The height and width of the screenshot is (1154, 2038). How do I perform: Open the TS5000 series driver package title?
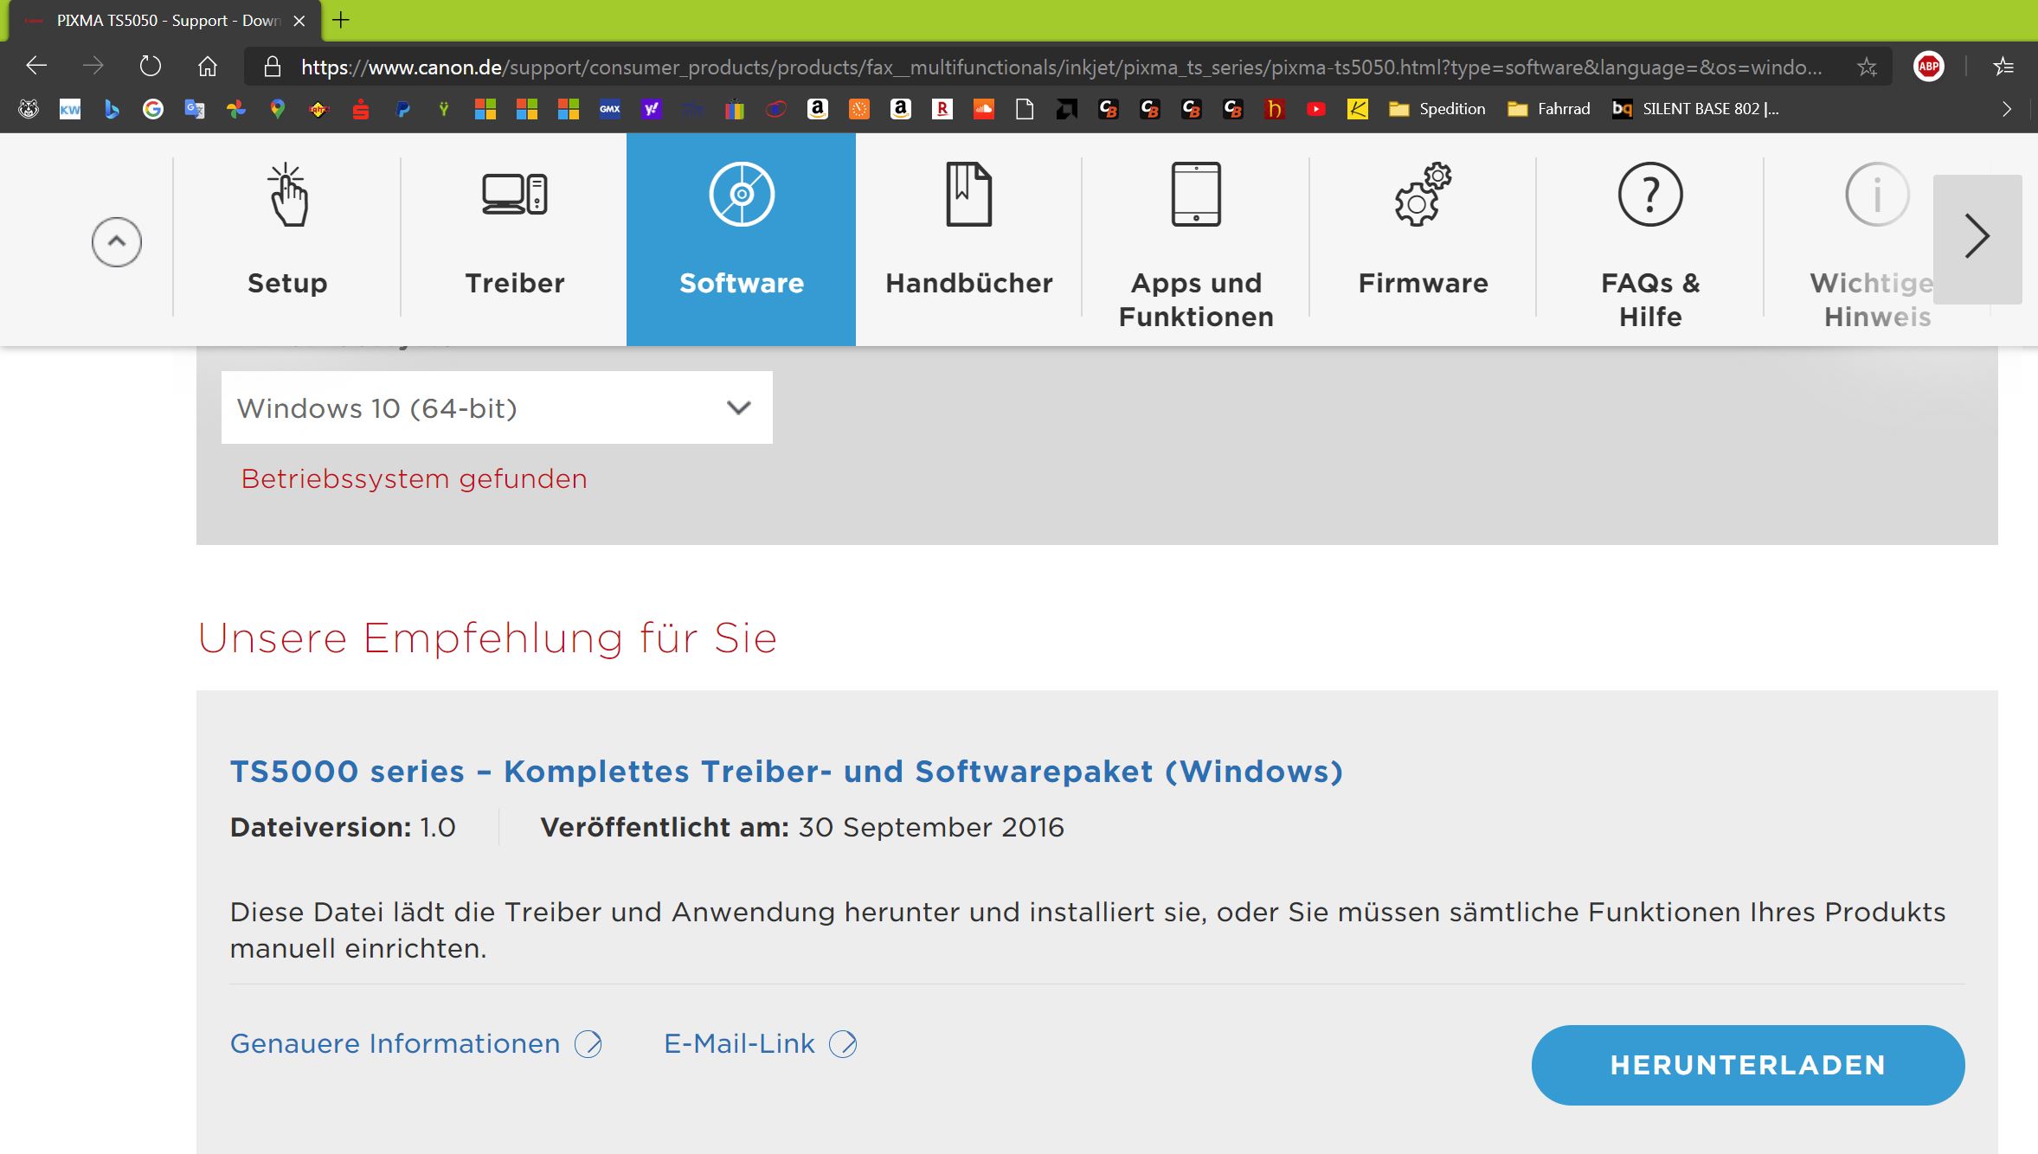[787, 771]
